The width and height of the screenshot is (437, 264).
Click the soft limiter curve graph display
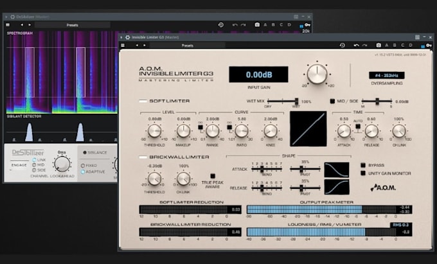click(308, 128)
